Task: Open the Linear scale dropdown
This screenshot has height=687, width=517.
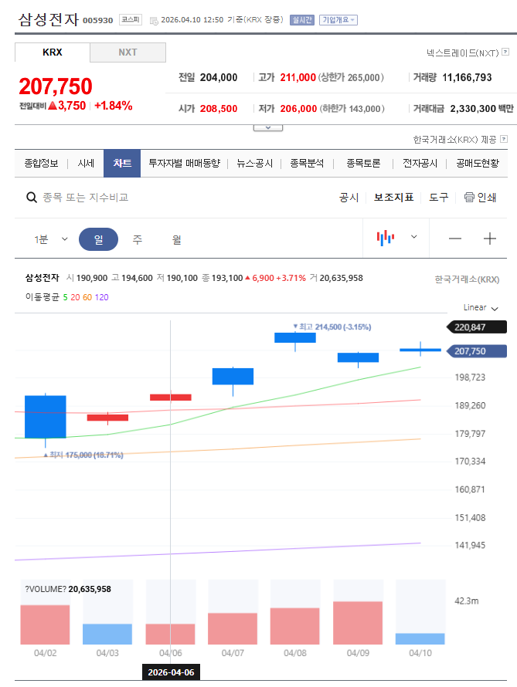Action: point(481,308)
